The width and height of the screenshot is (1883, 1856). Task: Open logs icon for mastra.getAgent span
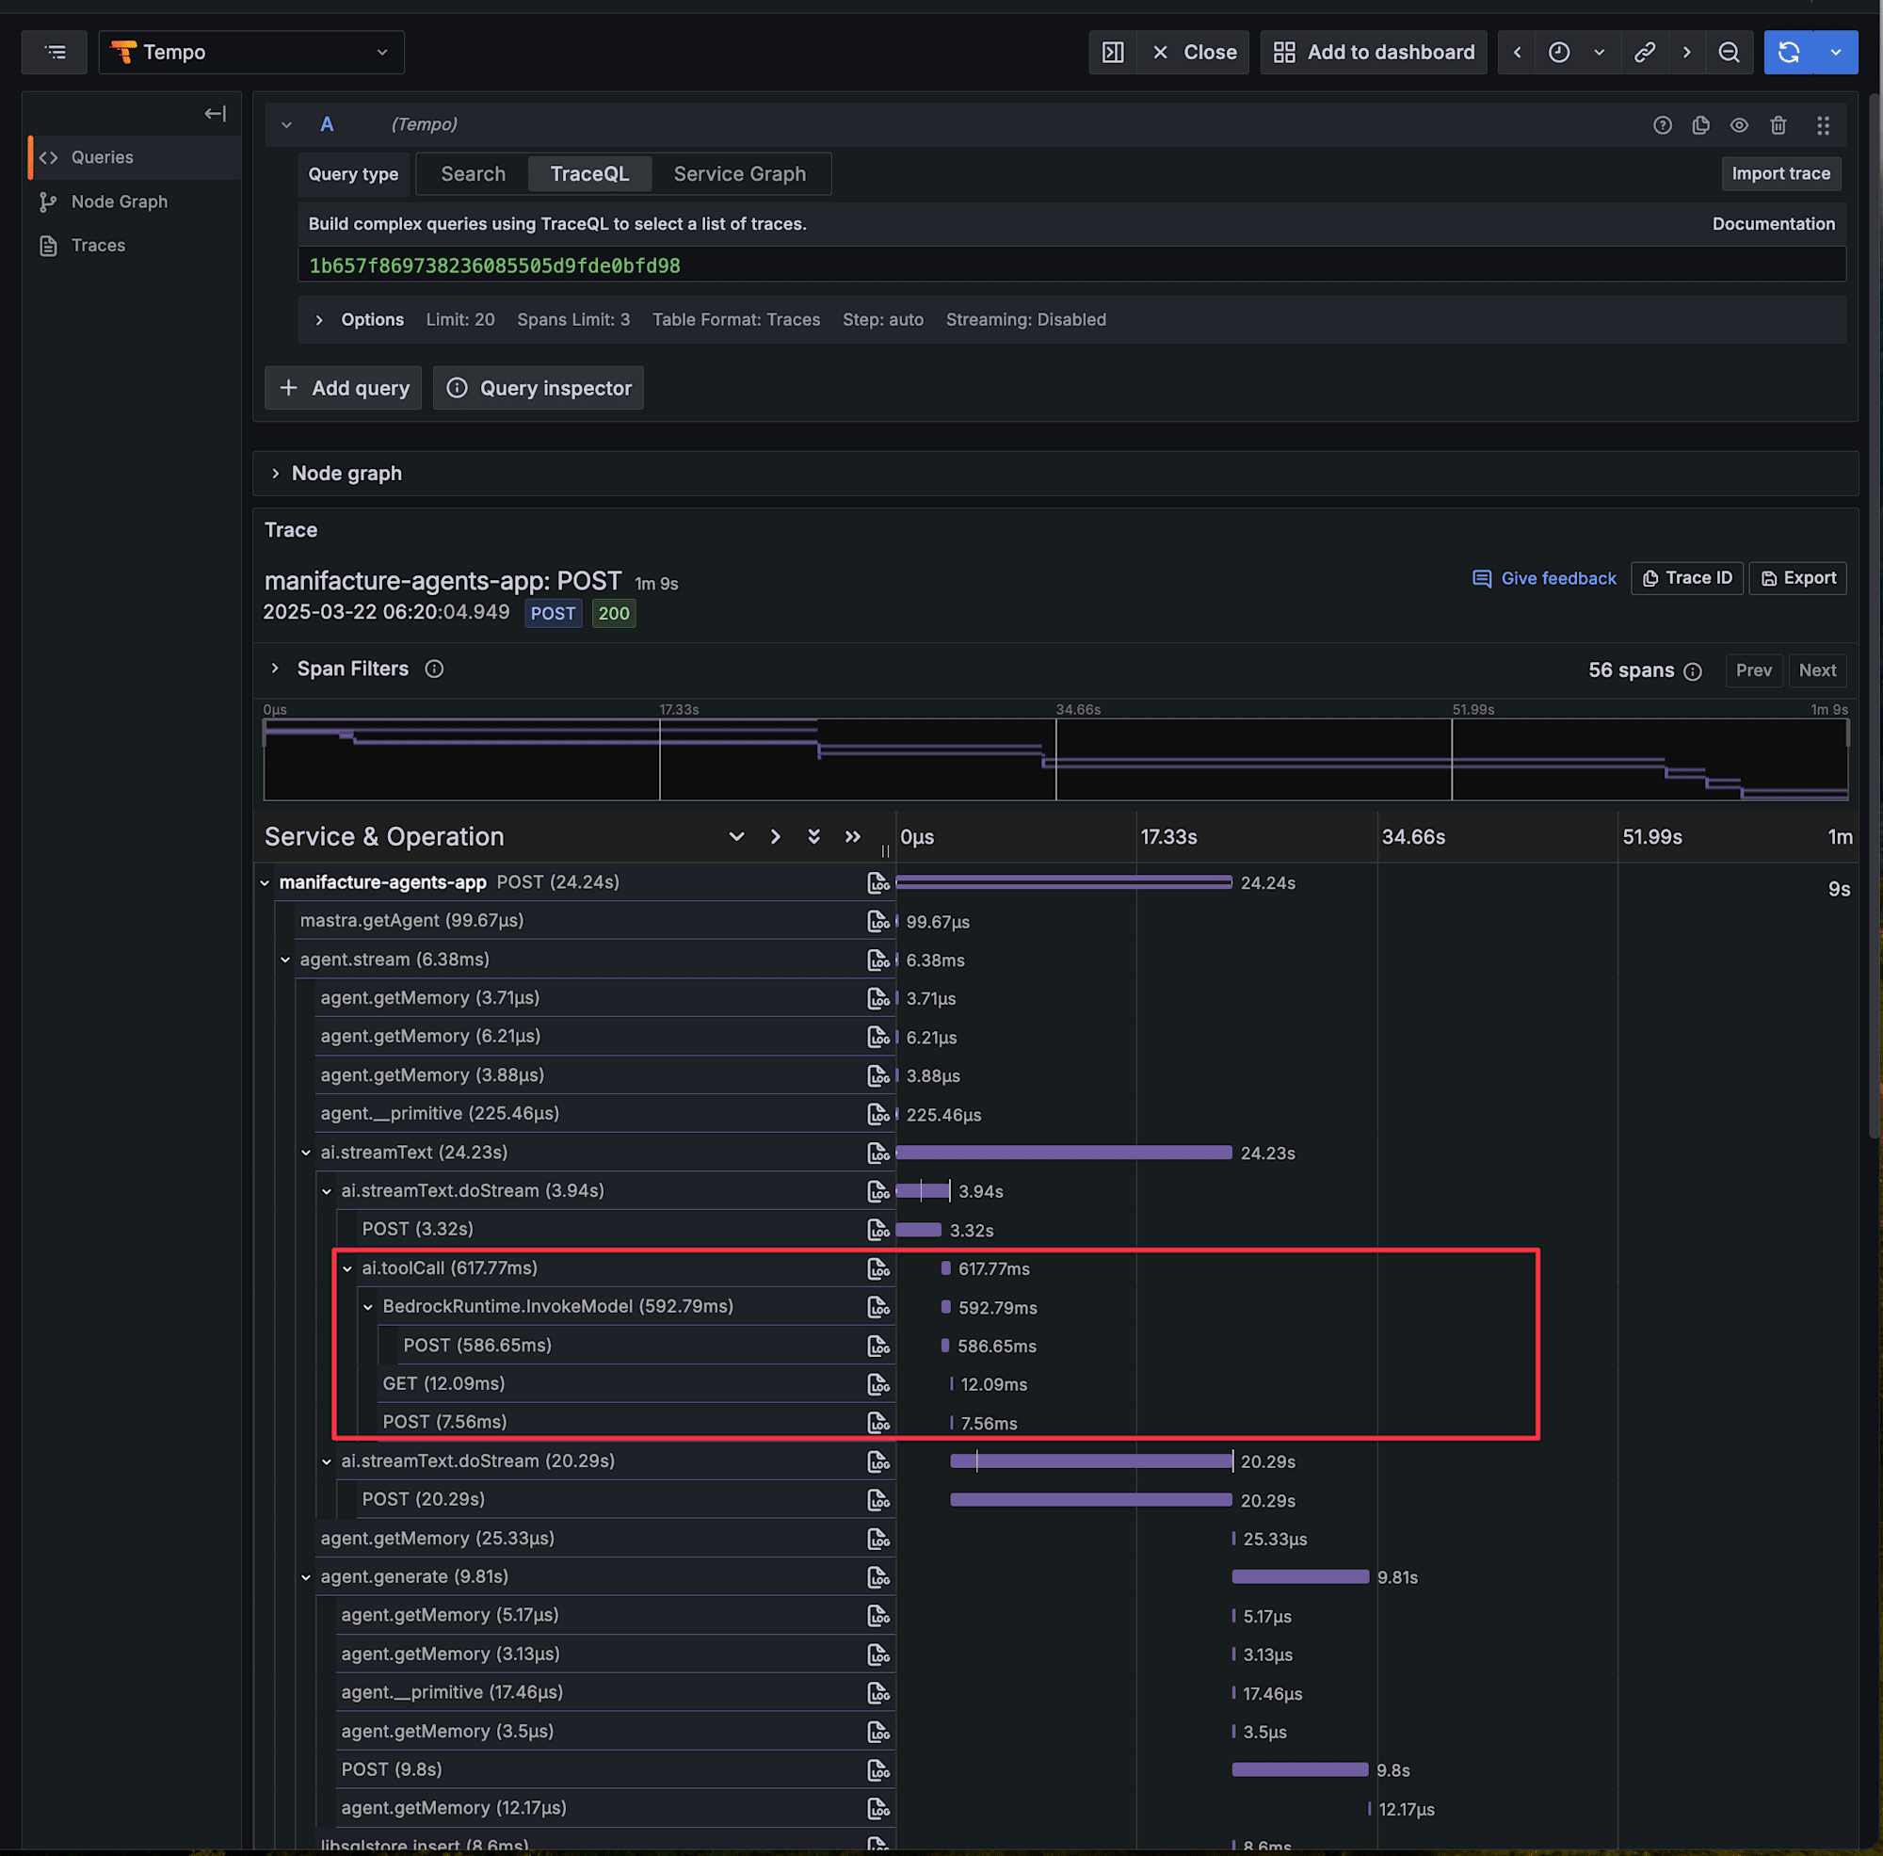pos(878,921)
